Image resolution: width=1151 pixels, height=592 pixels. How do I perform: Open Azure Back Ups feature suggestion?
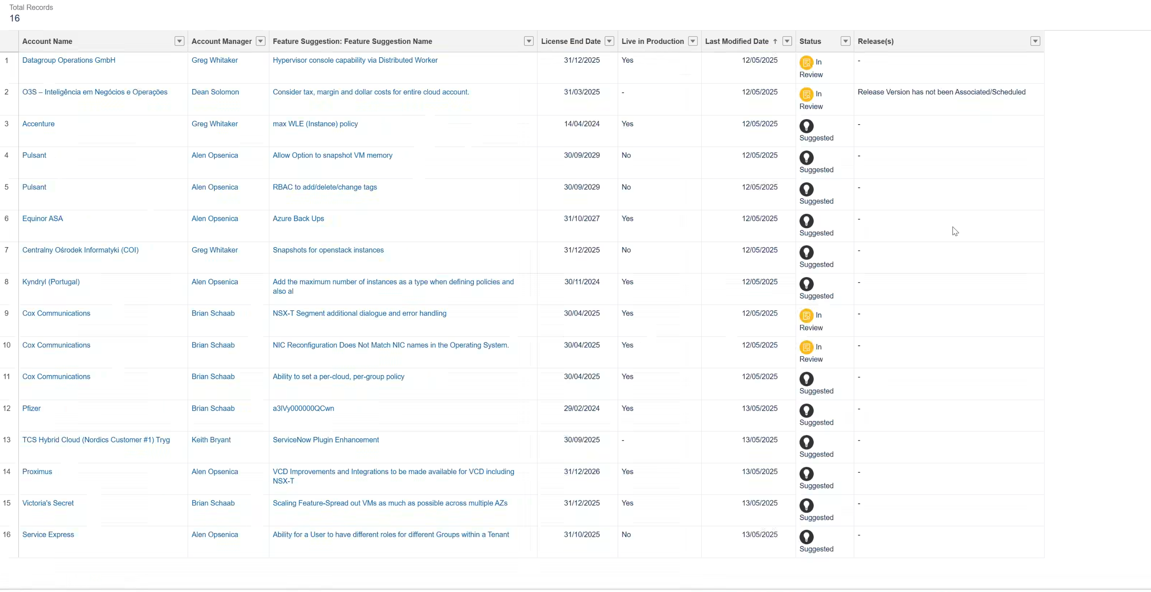pos(298,218)
